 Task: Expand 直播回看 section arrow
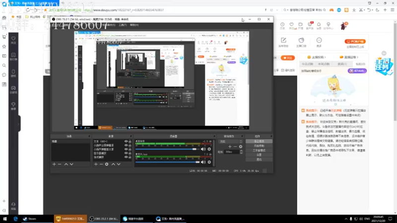coord(357,57)
